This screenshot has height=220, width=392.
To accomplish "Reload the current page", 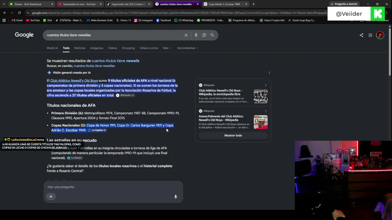I will [x=19, y=13].
